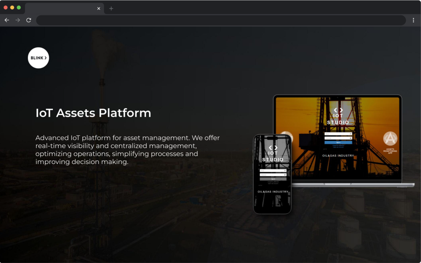This screenshot has height=263, width=421.
Task: Click the 'IoT Assets Platform' heading
Action: click(x=93, y=113)
